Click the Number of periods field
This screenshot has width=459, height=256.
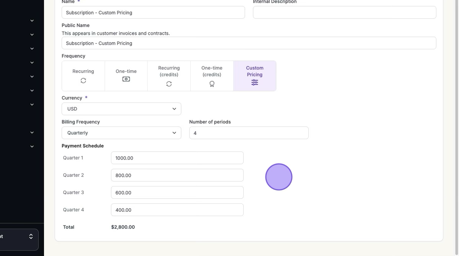click(249, 133)
